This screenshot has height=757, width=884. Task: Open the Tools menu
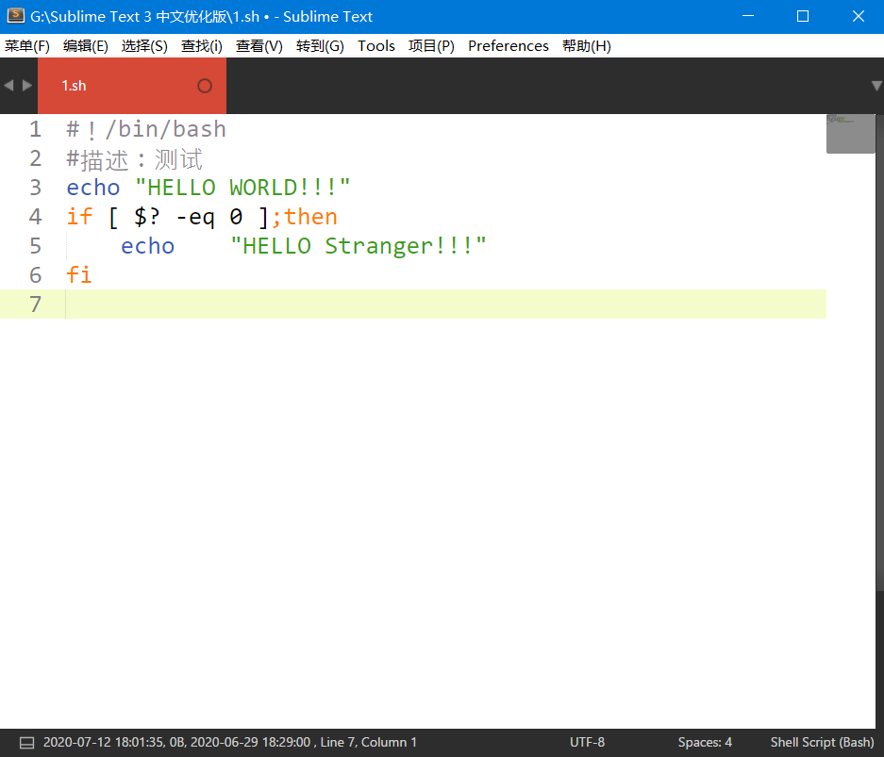tap(376, 45)
